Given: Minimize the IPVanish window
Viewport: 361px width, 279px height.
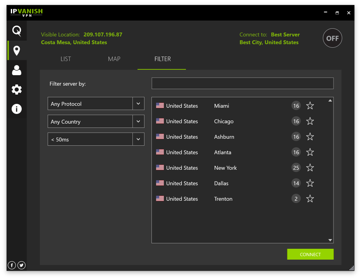Looking at the screenshot, I should 325,12.
